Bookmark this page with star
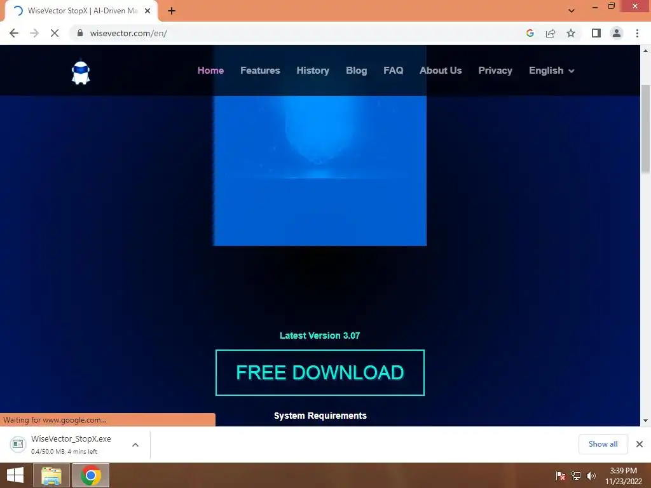 click(571, 33)
